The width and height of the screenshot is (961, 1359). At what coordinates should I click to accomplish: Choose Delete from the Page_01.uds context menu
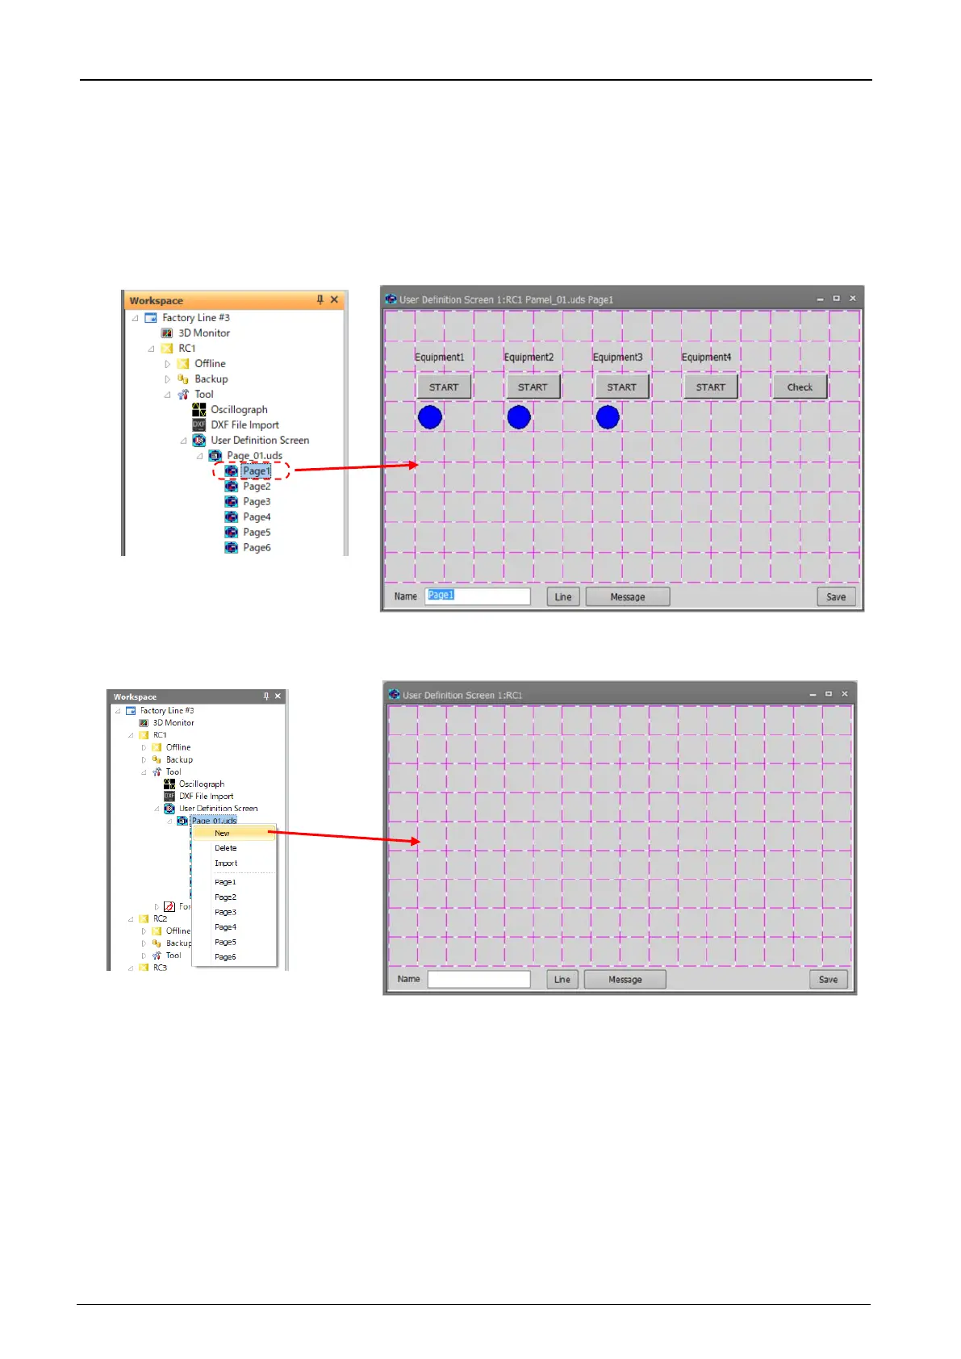234,848
